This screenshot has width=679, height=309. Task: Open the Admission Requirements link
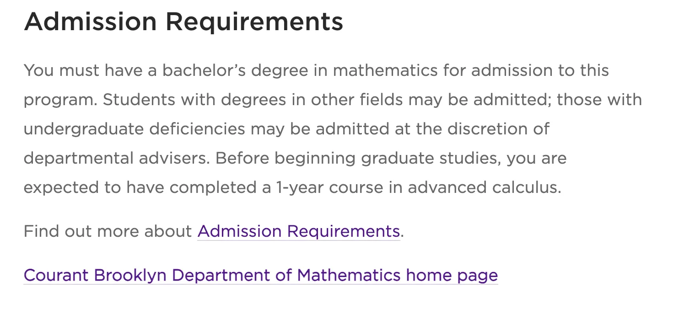(x=298, y=231)
